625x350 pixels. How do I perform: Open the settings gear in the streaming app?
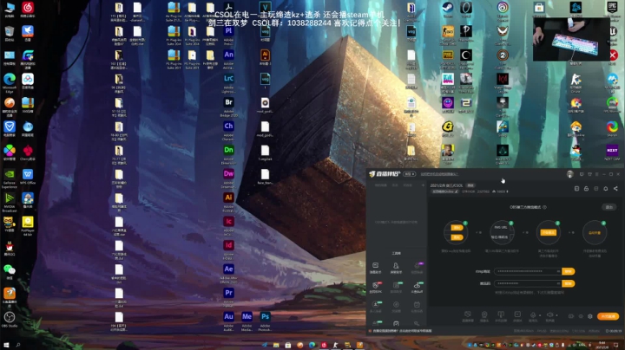[590, 316]
